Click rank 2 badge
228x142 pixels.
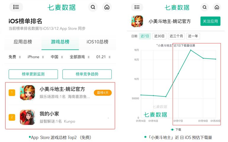point(12,117)
